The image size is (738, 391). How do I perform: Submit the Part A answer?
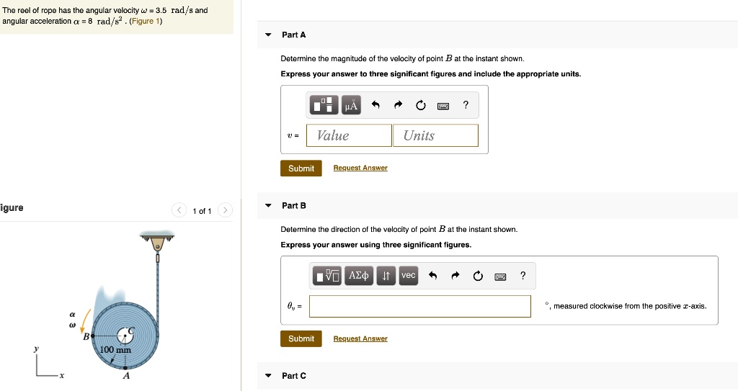301,168
